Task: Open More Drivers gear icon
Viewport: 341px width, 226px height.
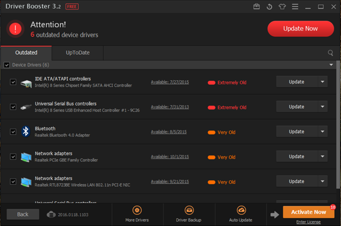Action: pos(137,210)
